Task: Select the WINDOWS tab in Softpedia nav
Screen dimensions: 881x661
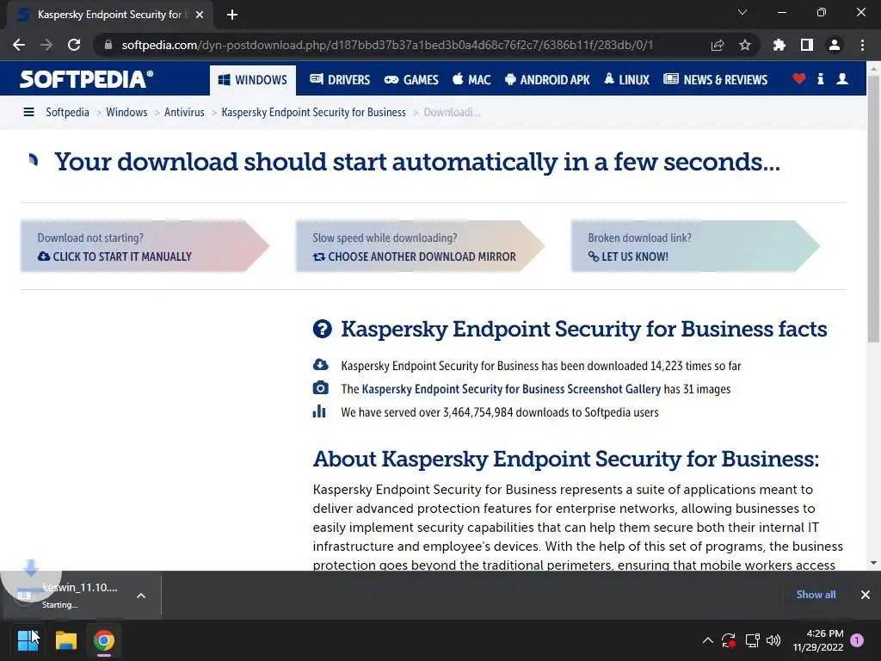Action: click(252, 80)
